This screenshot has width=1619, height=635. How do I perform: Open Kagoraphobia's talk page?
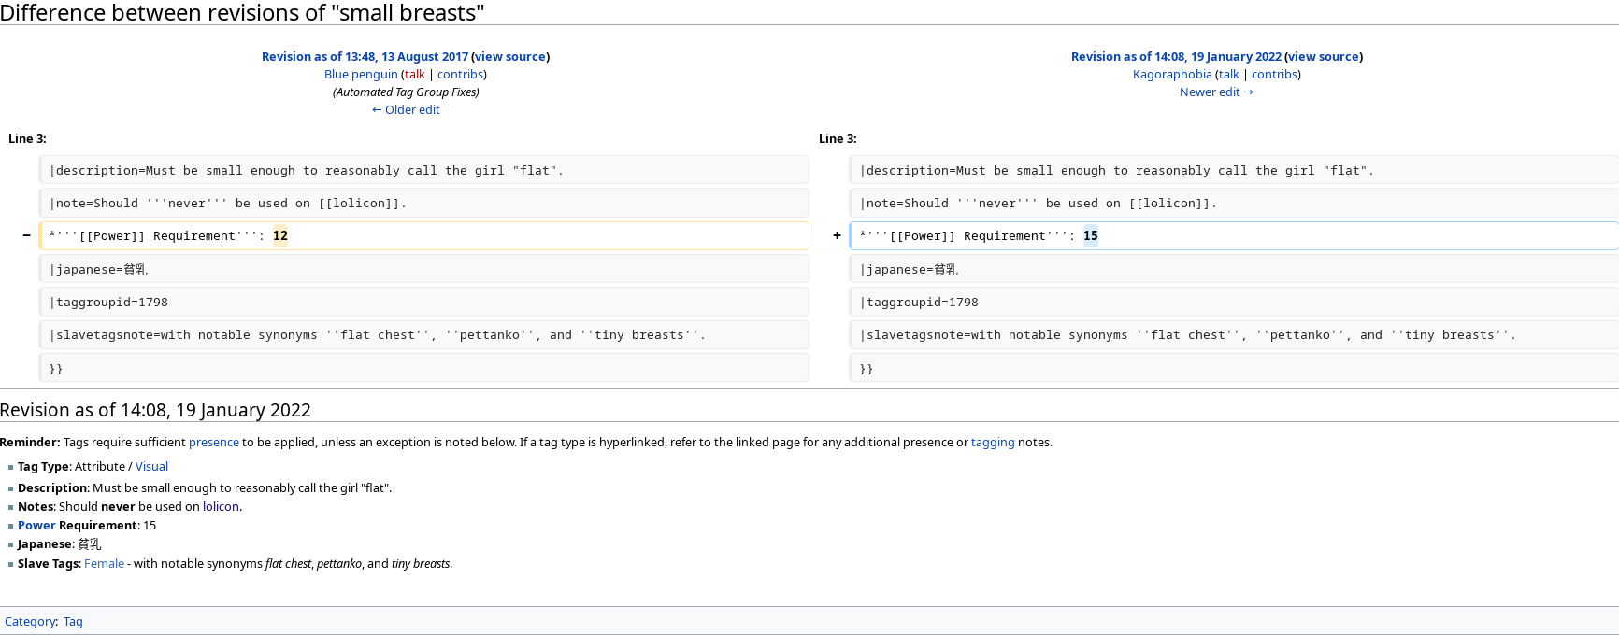pos(1228,75)
